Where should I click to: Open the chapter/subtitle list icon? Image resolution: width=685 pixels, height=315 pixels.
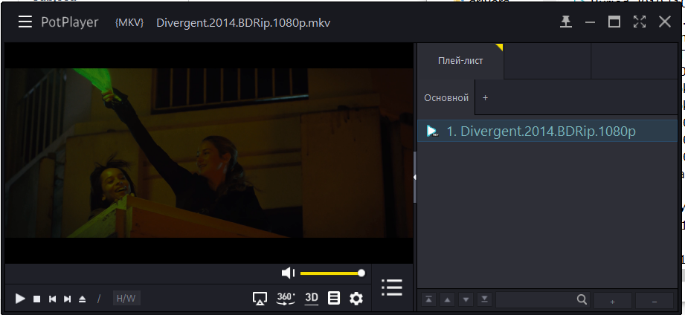click(x=334, y=299)
